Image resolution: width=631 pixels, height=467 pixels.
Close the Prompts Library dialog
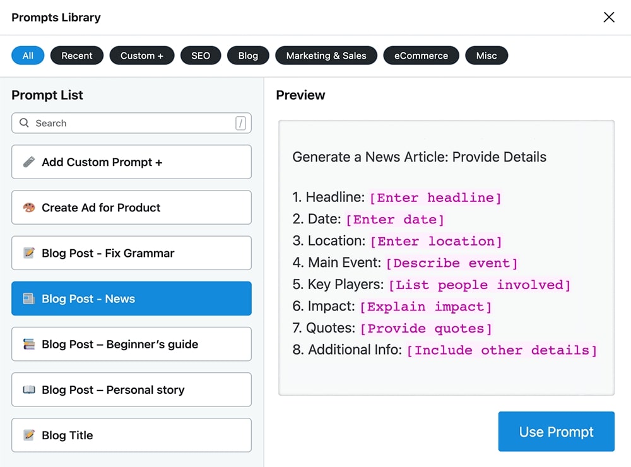coord(609,17)
